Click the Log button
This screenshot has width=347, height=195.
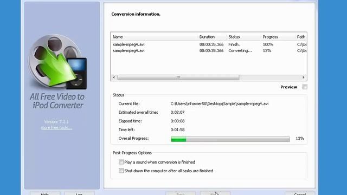pyautogui.click(x=79, y=193)
